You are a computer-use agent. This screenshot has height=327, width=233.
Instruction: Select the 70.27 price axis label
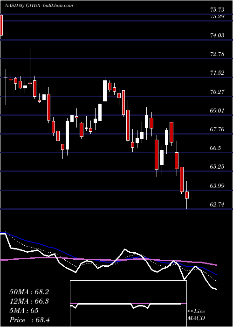tap(217, 92)
